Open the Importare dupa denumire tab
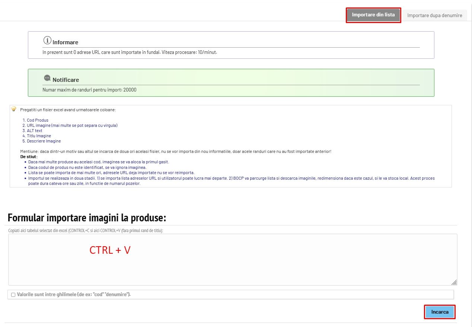 coord(434,15)
